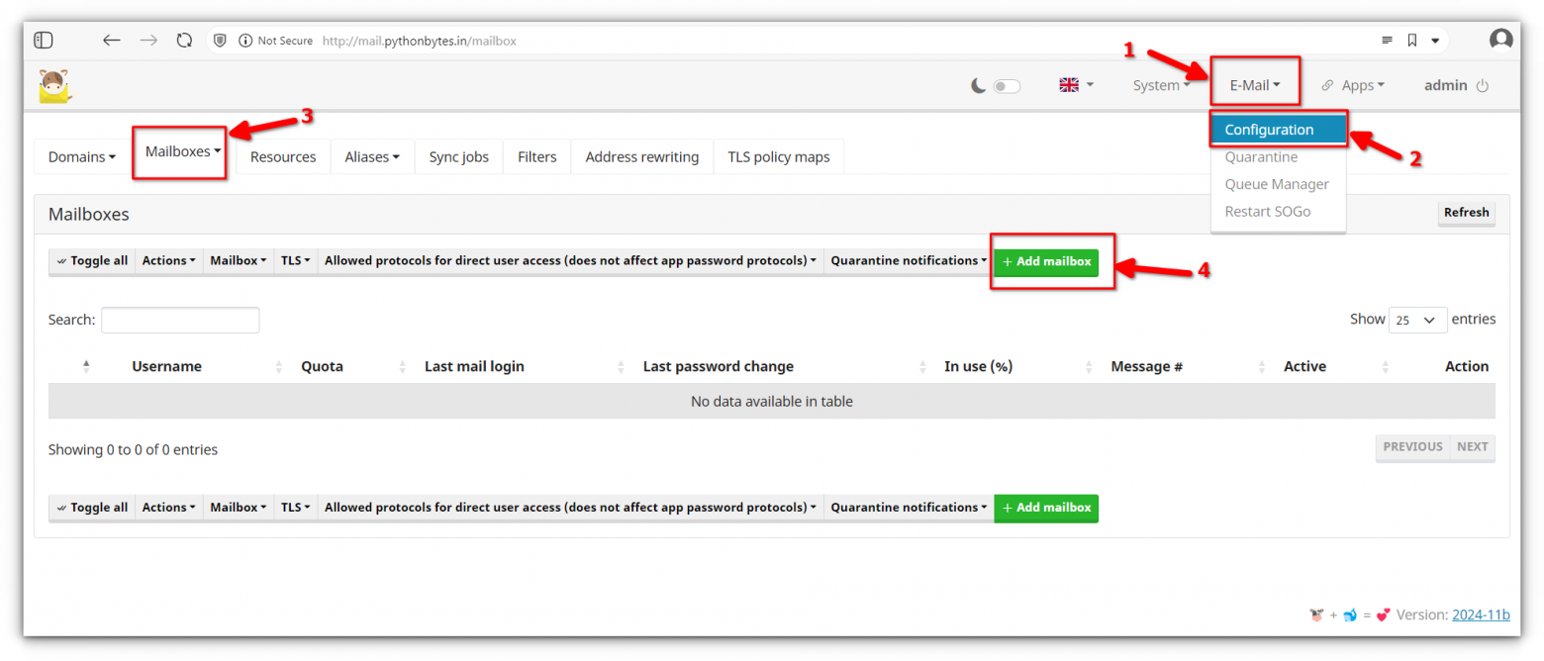Click the admin logout power icon

pyautogui.click(x=1482, y=86)
